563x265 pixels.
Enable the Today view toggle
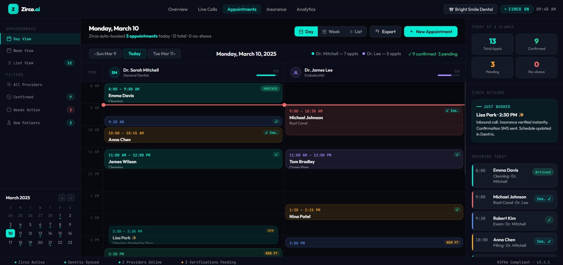tap(135, 53)
